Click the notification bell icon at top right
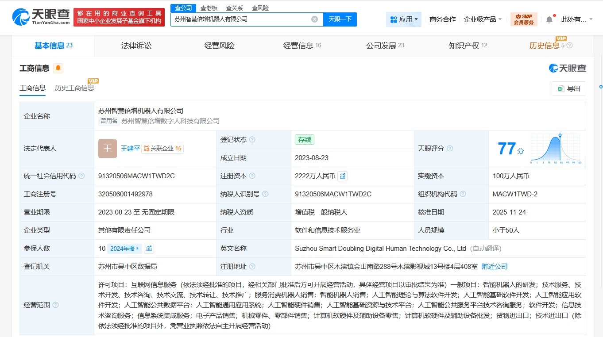The width and height of the screenshot is (603, 337). (549, 19)
